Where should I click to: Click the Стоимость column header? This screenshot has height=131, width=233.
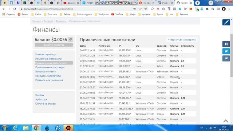[x=187, y=46]
